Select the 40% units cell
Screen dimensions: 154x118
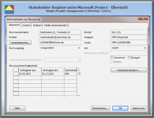tap(70, 74)
